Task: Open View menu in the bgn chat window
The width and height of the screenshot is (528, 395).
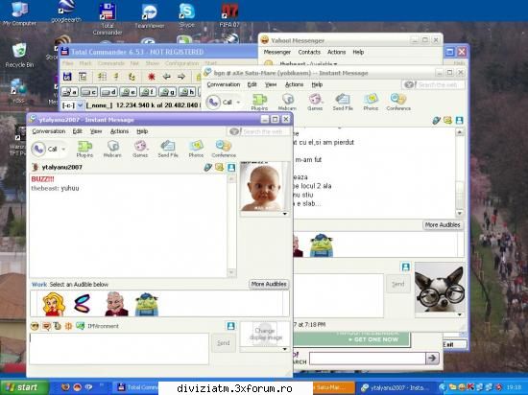Action: click(x=271, y=84)
